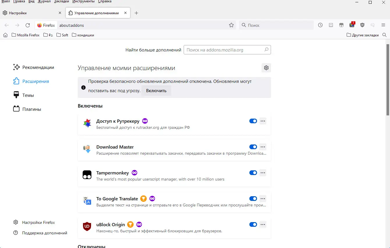Click the Доступ к Рутрекеру toolbar icon with badge
390x248 pixels.
[x=352, y=25]
